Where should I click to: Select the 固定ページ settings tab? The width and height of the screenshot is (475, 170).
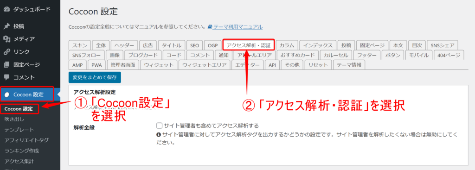[372, 45]
